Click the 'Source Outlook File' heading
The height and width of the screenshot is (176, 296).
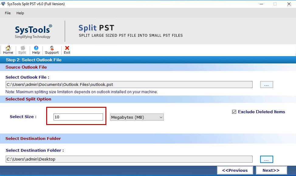(26, 67)
